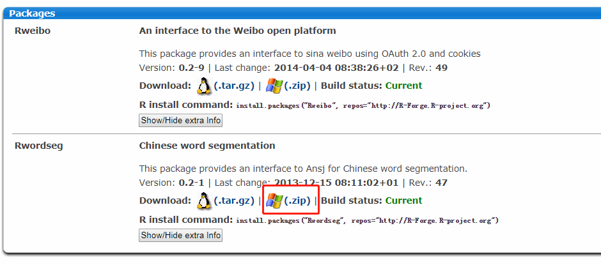Download the Rwordseg .tar.gz source package
Screen dimensions: 601x265
tap(234, 201)
